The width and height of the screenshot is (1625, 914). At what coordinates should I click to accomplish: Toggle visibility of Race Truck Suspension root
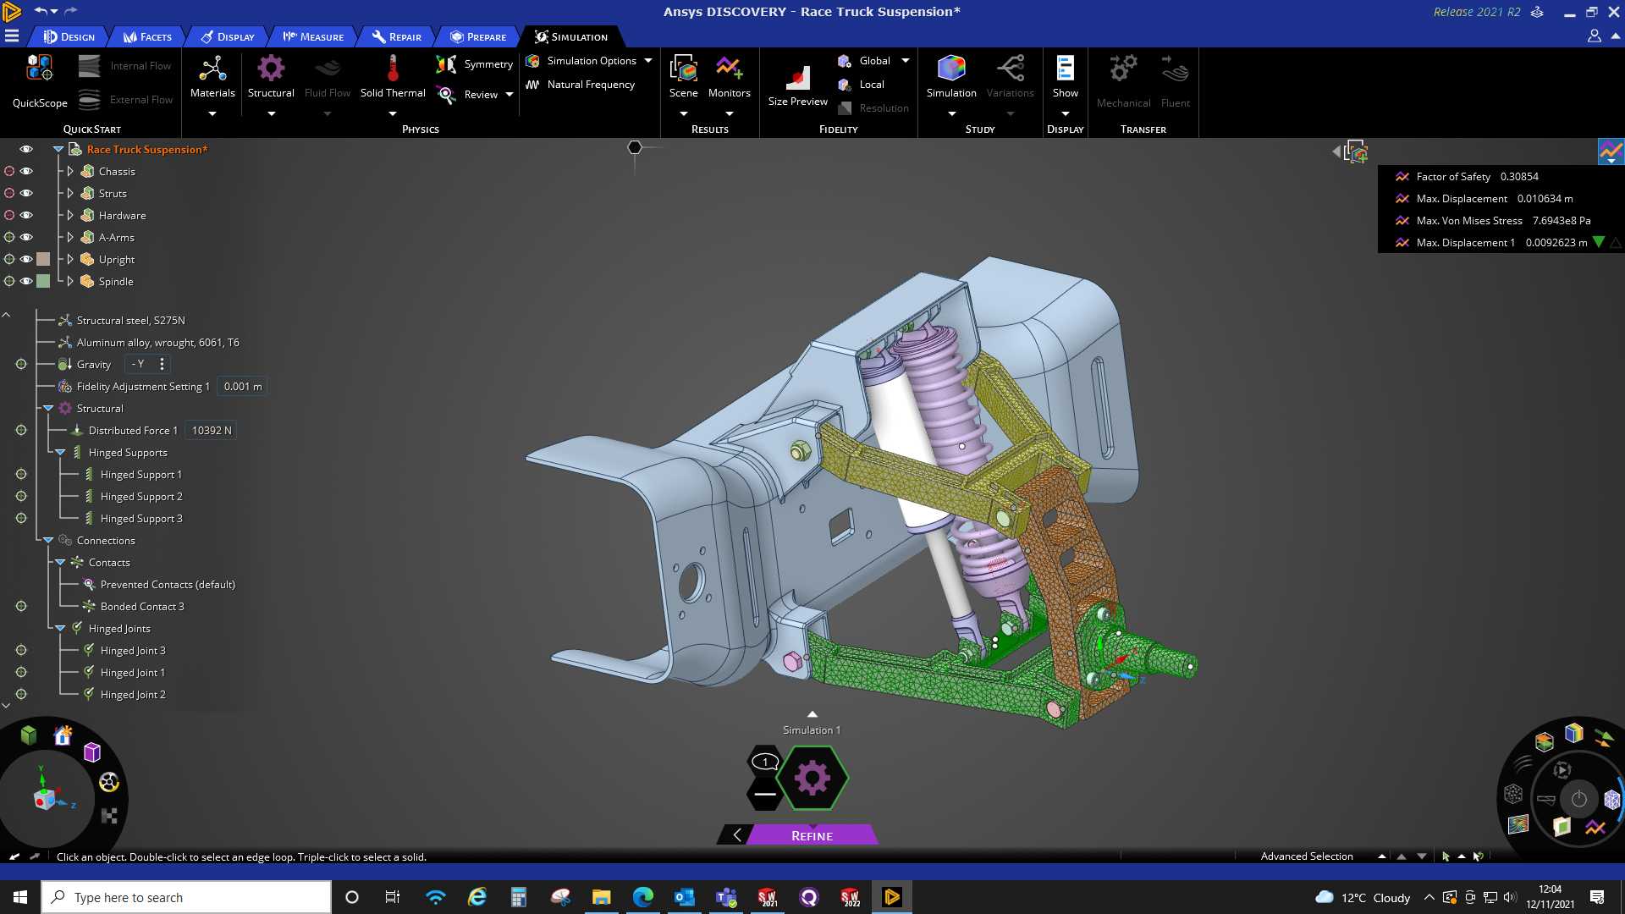[26, 149]
